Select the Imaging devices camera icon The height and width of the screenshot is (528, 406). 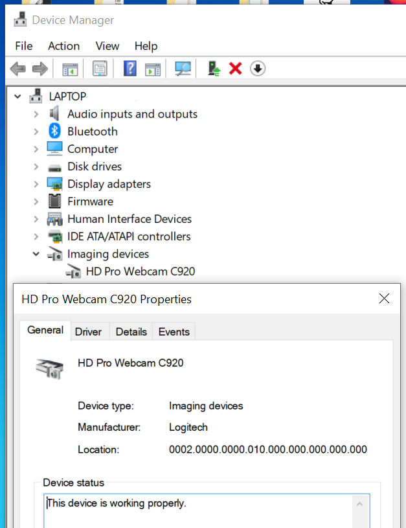click(54, 253)
